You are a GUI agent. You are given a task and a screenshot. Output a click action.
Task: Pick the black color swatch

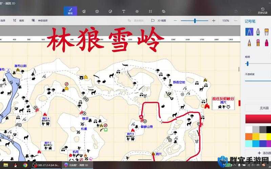tap(269, 130)
